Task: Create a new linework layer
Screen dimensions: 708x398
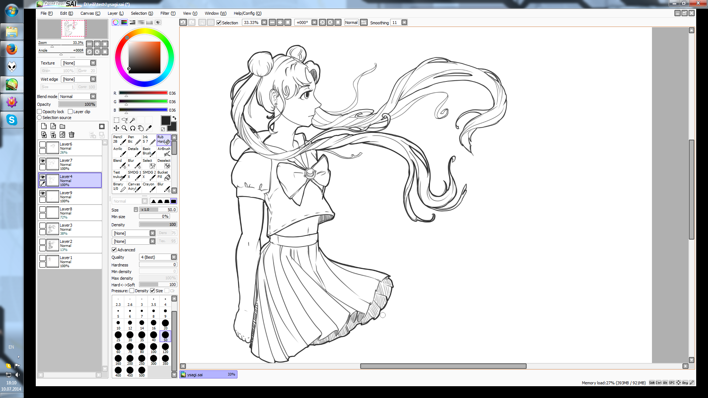Action: pos(53,126)
